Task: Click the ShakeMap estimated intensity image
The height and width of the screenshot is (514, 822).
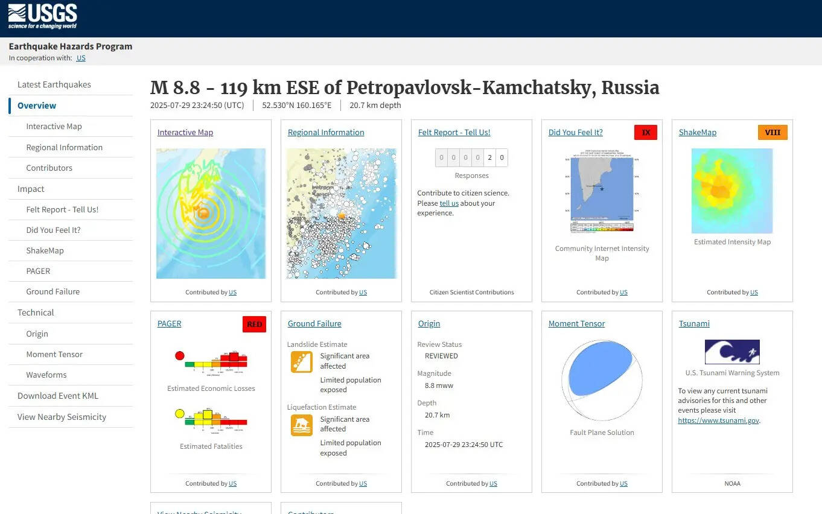Action: tap(731, 191)
